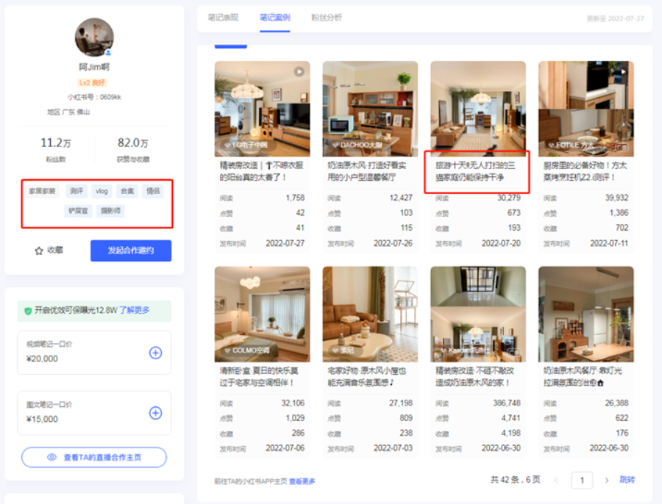The width and height of the screenshot is (662, 504).
Task: Click the LG电子中国 brand label on thumbnail
Action: click(246, 145)
